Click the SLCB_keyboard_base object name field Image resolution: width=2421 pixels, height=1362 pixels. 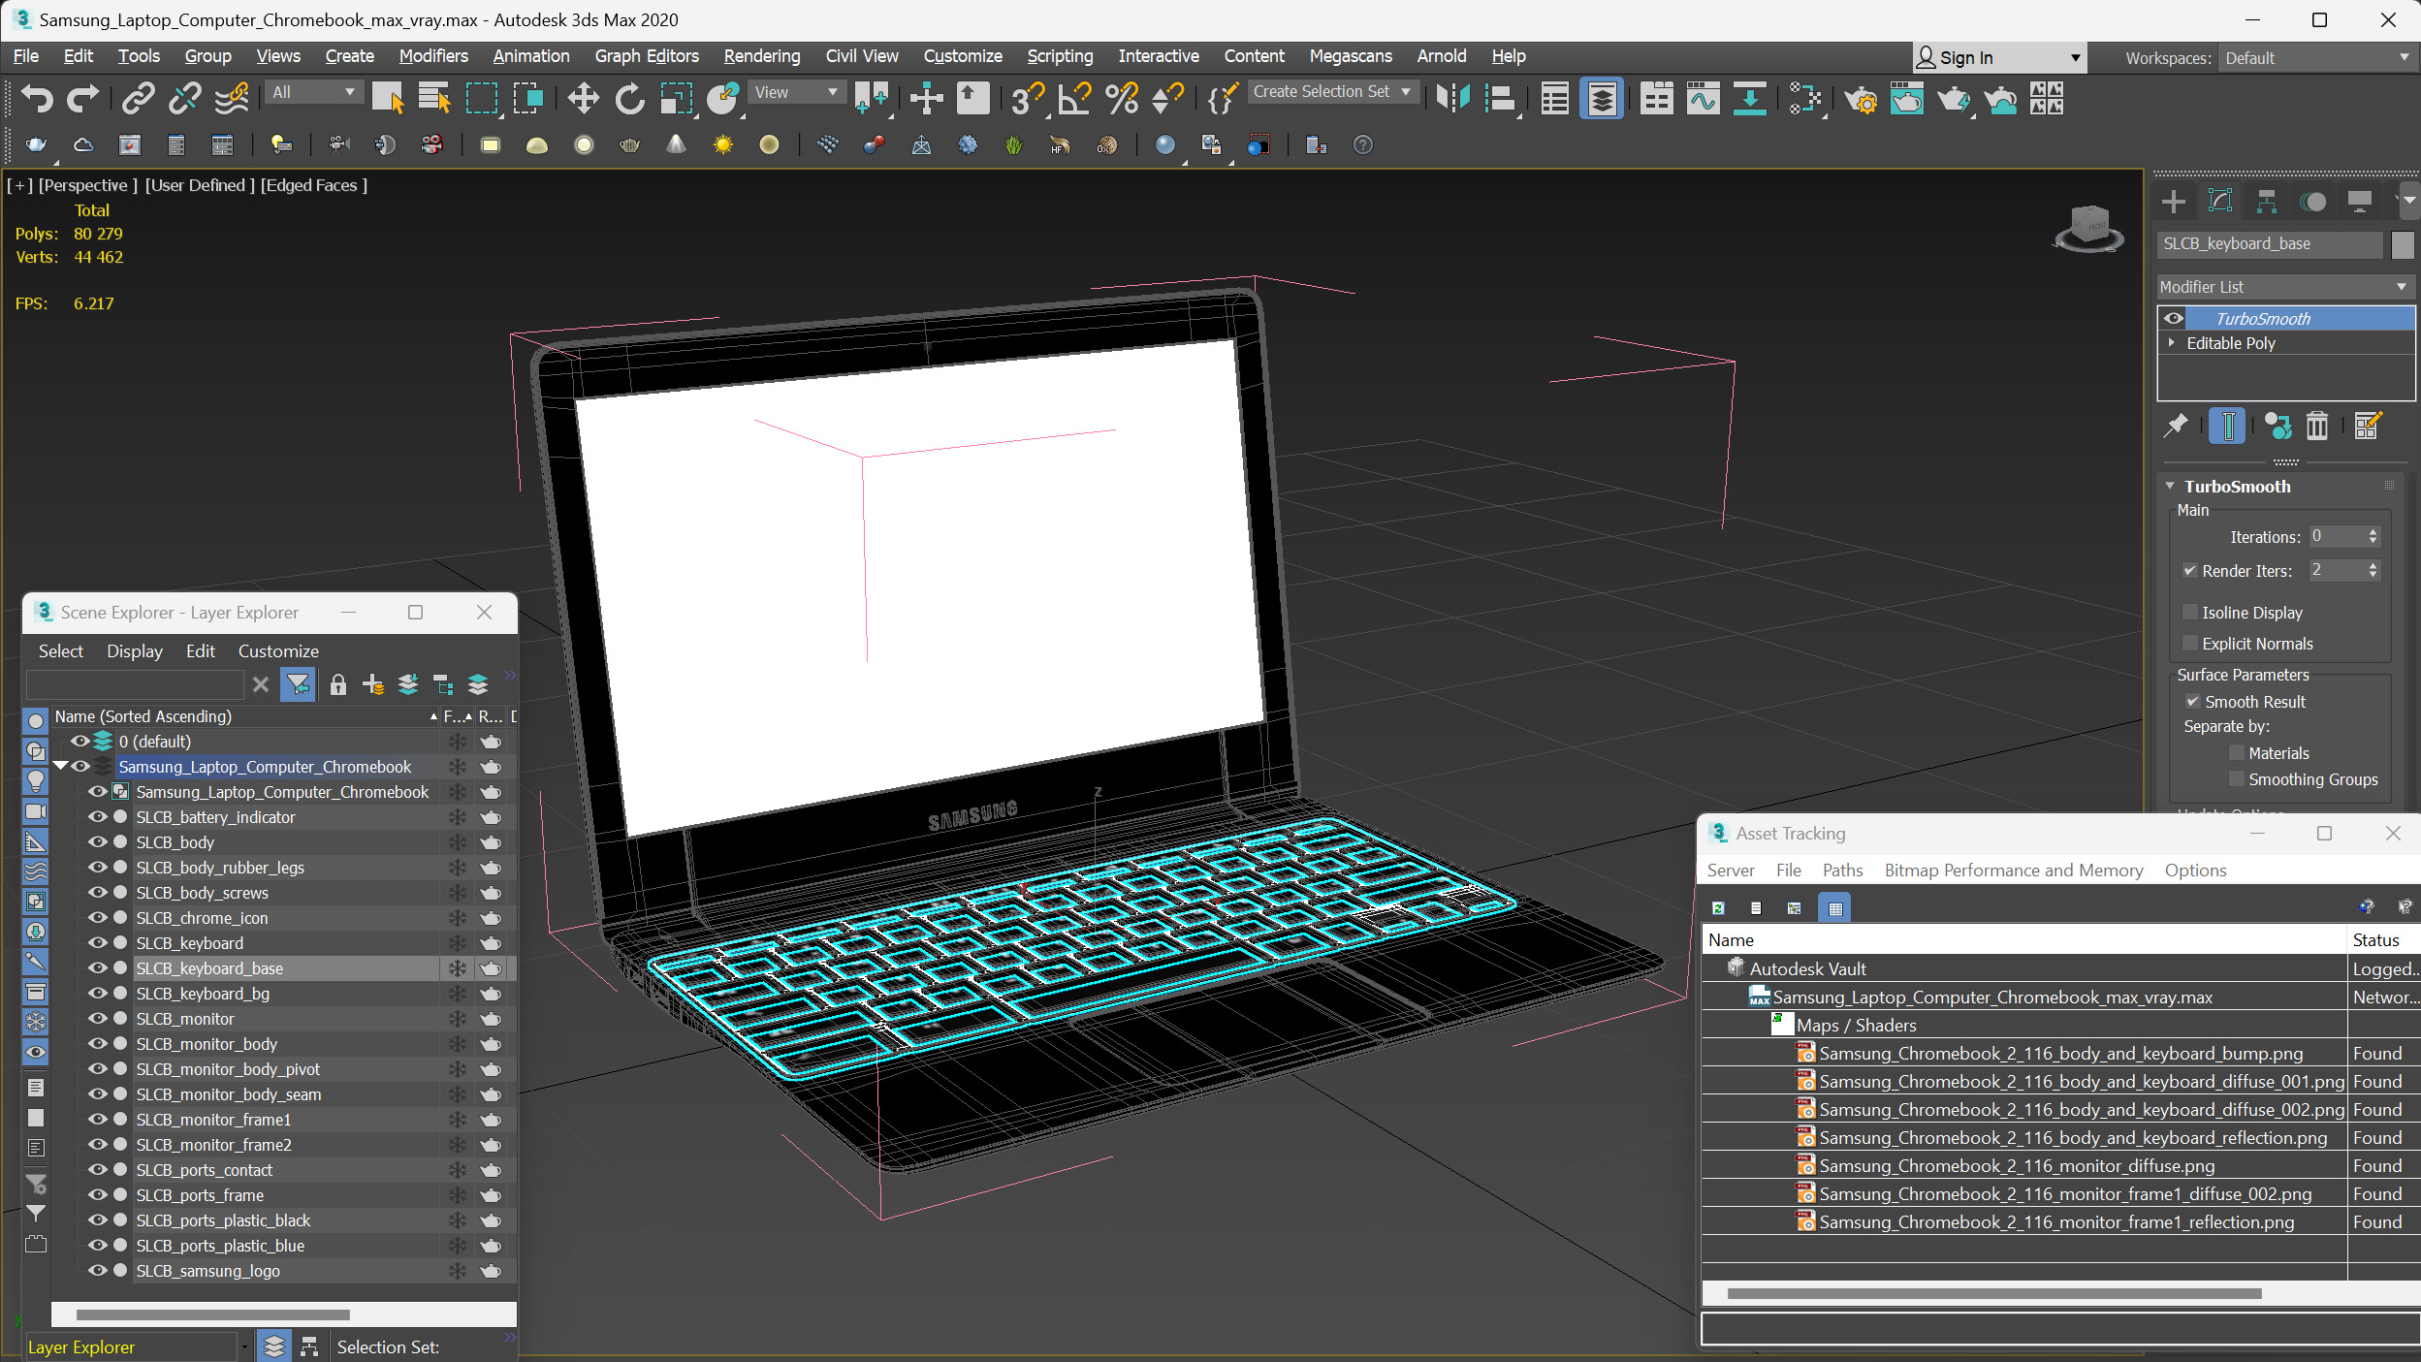[x=2270, y=244]
